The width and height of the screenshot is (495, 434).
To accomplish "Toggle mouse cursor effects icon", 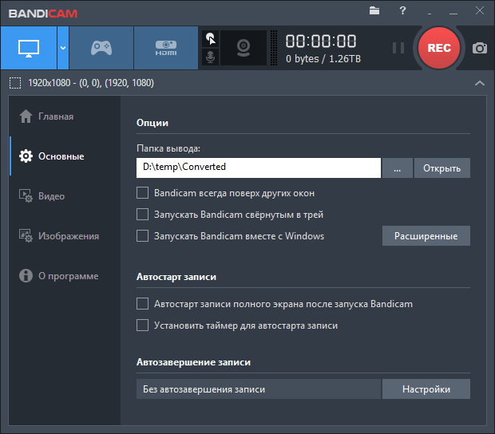I will [x=211, y=39].
